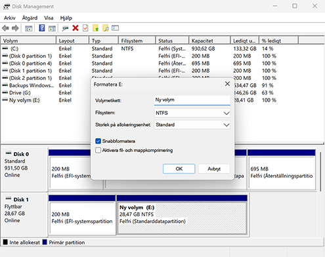
Task: Click the show/hide action pane icon
Action: pos(52,28)
